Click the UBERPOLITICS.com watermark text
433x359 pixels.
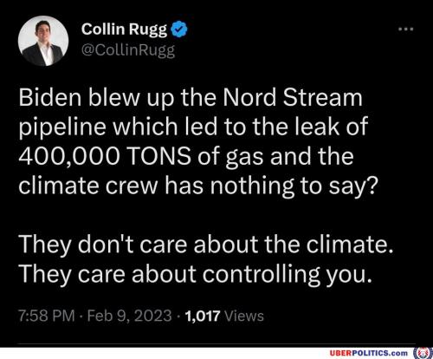click(x=369, y=353)
